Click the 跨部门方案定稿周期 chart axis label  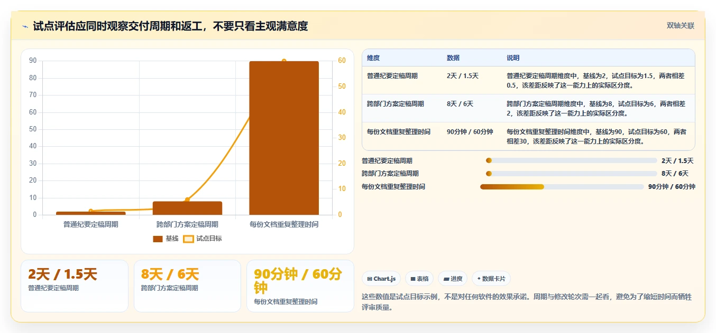tap(187, 224)
